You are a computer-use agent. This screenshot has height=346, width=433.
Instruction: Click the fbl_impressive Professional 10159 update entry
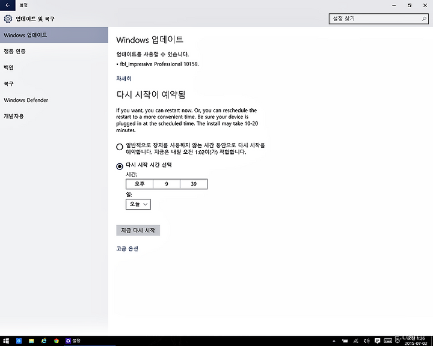pyautogui.click(x=158, y=64)
